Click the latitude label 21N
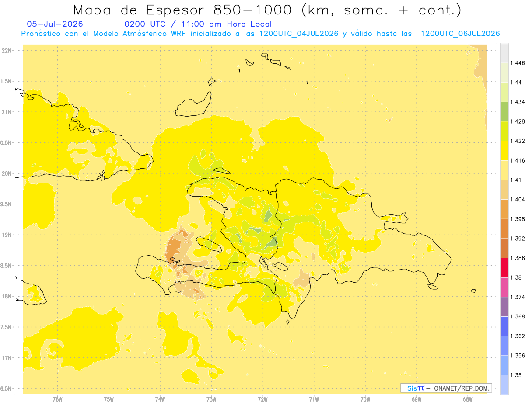 click(7, 112)
